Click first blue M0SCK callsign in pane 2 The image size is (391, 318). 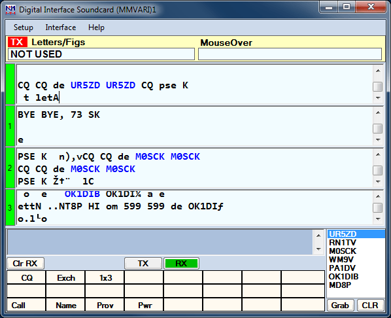pyautogui.click(x=150, y=156)
